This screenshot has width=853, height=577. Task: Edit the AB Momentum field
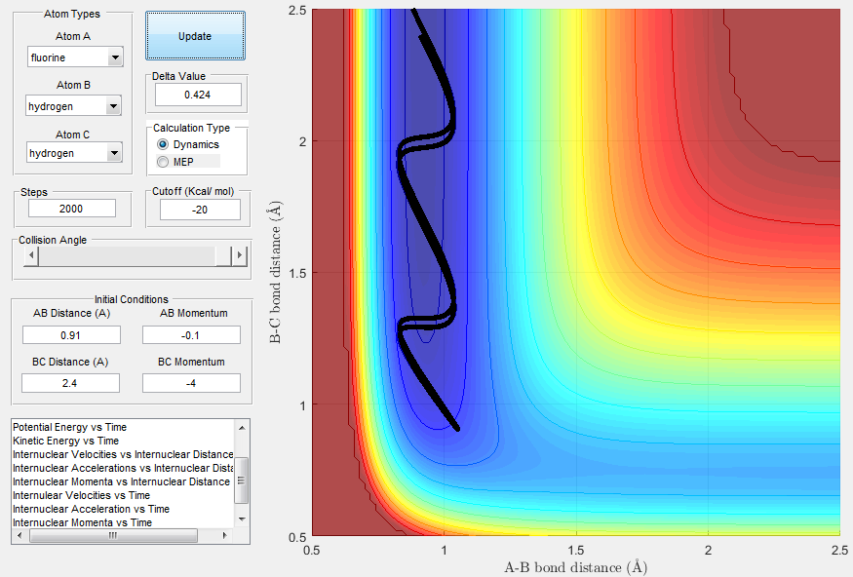pos(191,335)
